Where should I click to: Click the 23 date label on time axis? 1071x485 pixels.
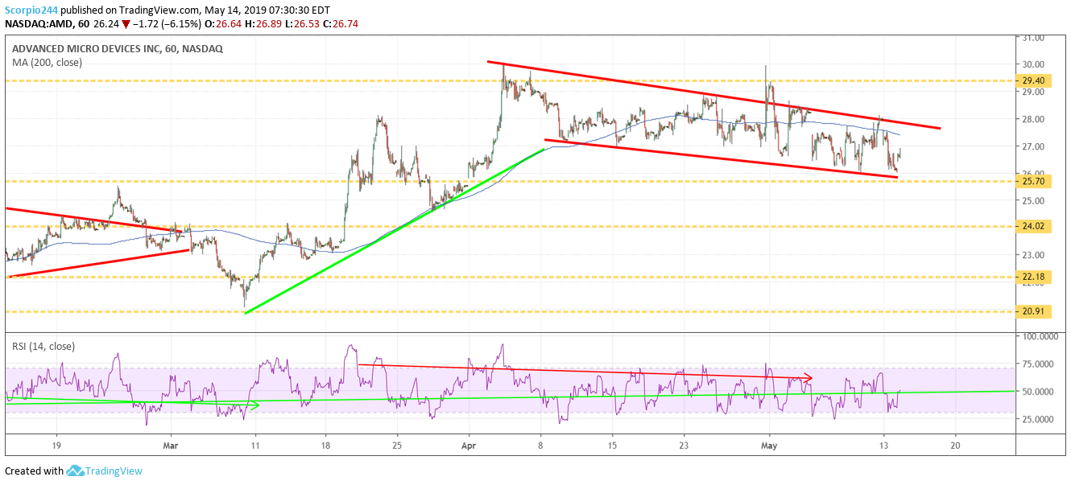684,445
